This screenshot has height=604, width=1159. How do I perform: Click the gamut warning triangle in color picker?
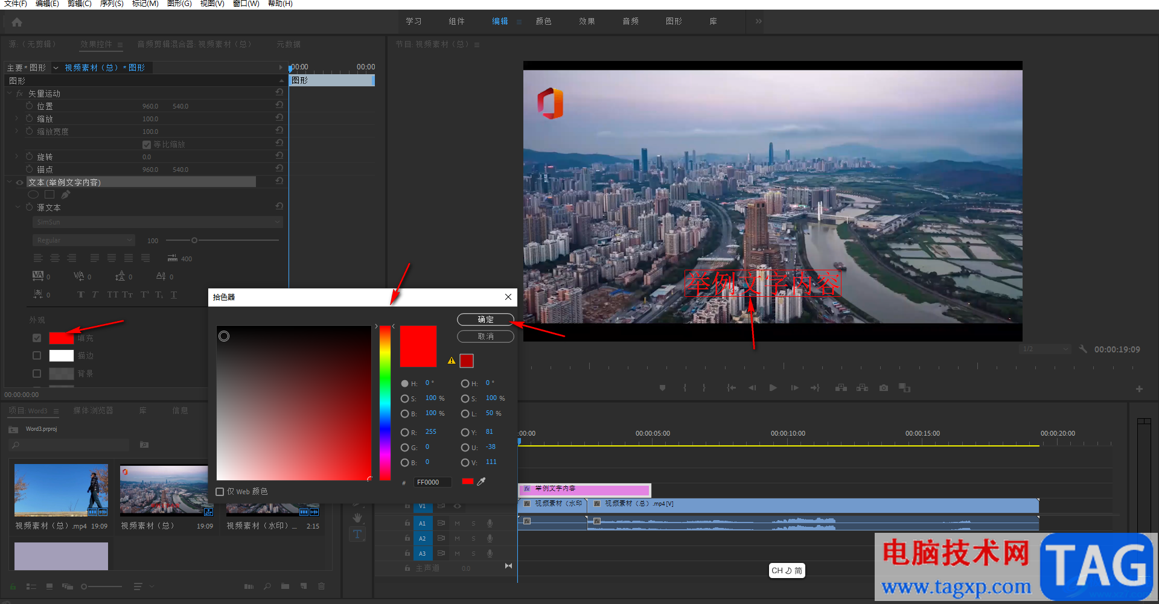(452, 361)
